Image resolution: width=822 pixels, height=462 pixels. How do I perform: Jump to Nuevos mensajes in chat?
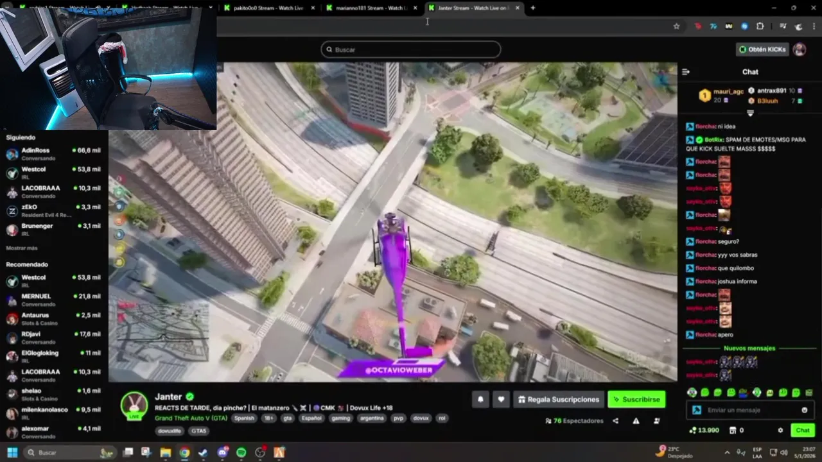tap(749, 348)
